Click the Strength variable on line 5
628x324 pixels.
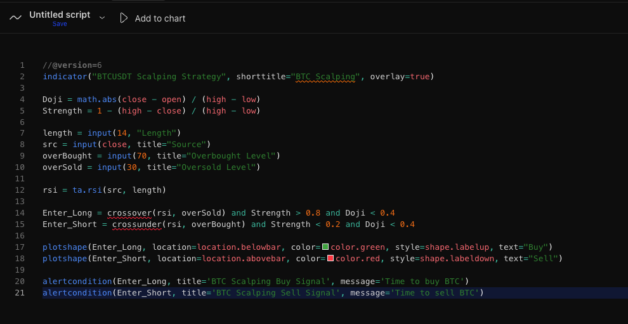(x=62, y=110)
